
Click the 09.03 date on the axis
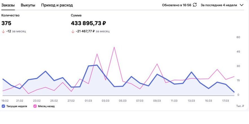(157, 101)
